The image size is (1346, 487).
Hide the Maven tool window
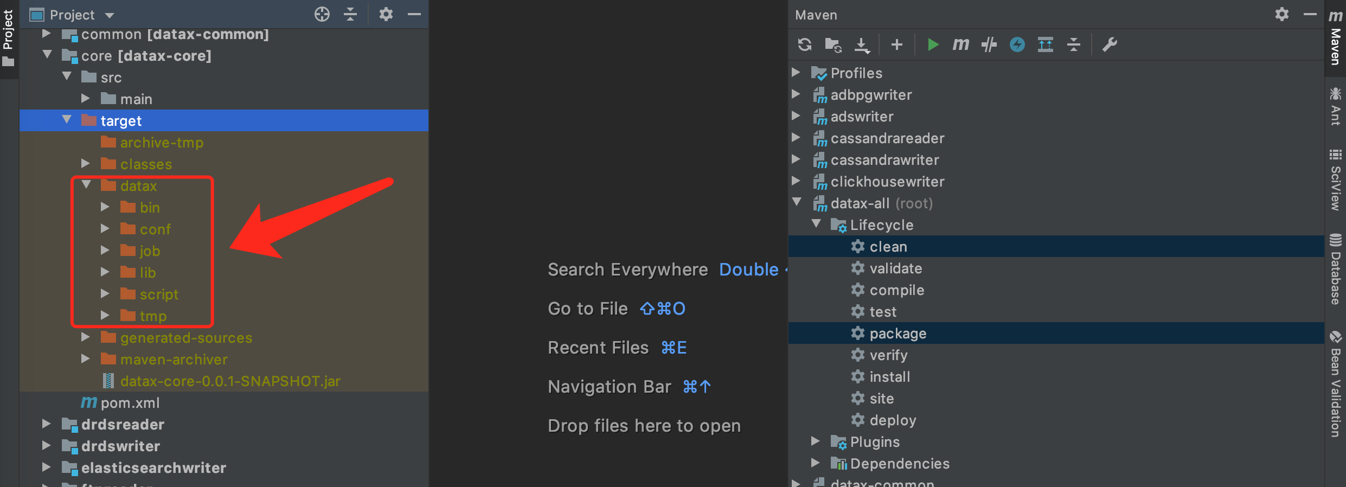[1310, 14]
